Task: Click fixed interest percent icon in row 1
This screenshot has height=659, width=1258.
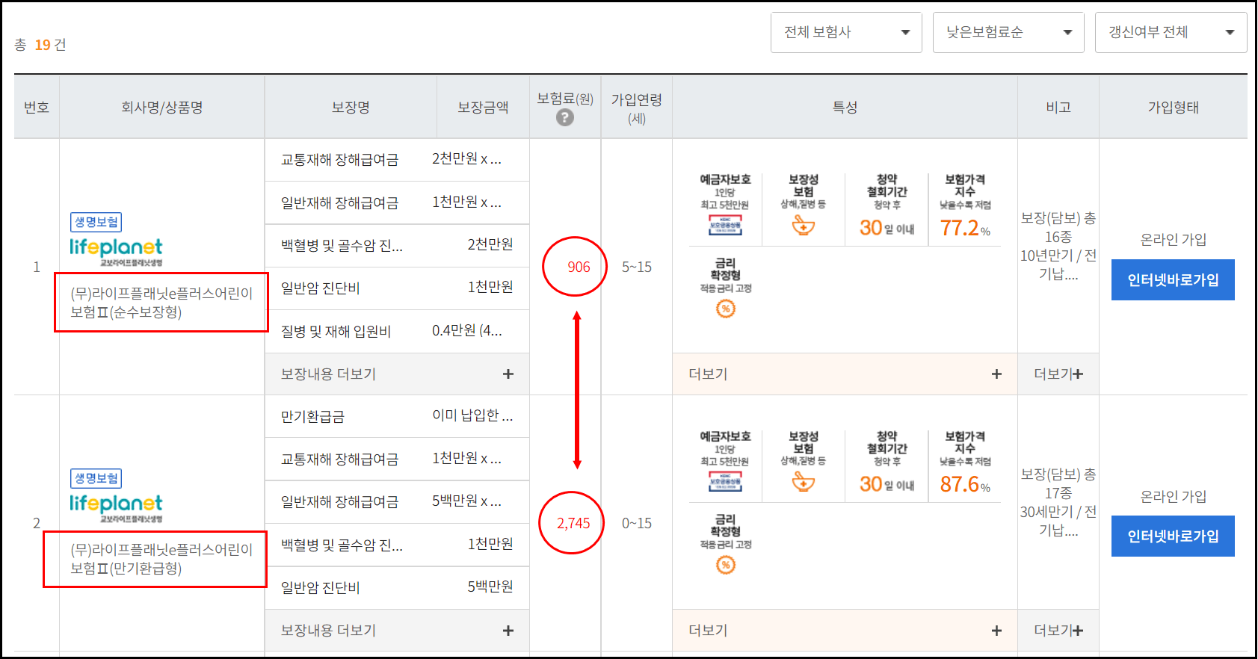Action: tap(726, 309)
